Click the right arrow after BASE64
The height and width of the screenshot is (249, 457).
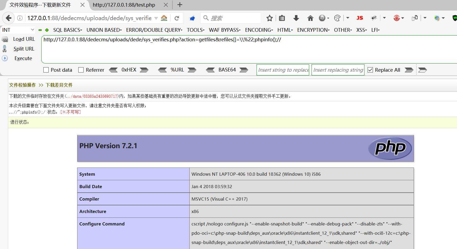[x=244, y=70]
